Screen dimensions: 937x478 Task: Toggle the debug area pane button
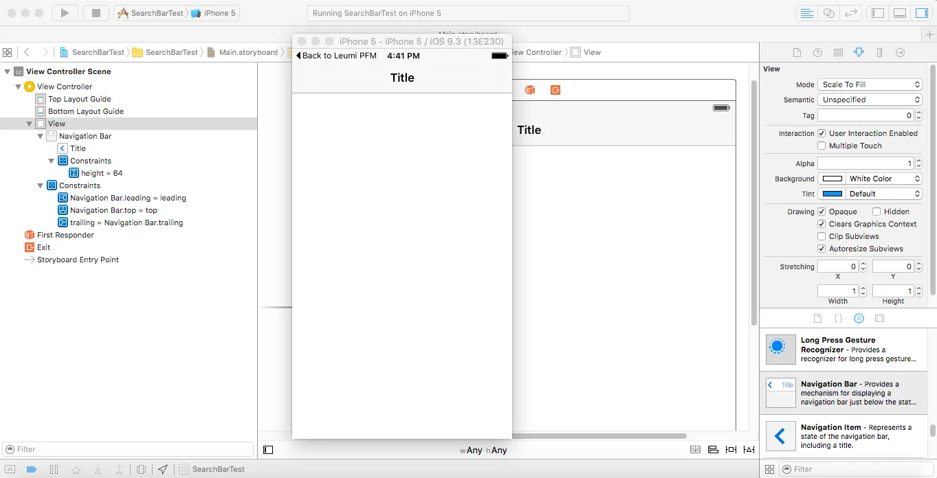click(900, 13)
